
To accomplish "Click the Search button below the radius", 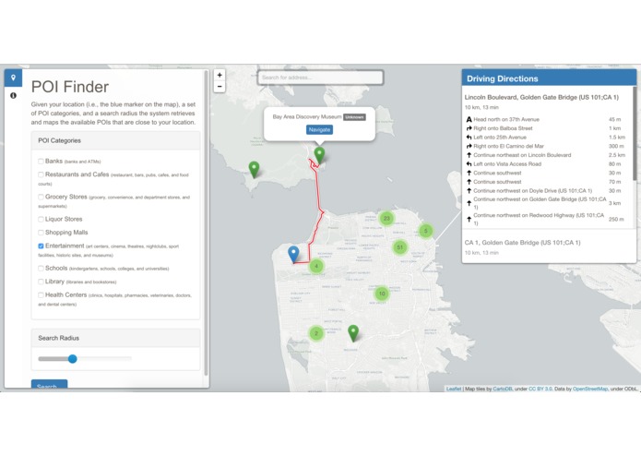I will (x=50, y=385).
